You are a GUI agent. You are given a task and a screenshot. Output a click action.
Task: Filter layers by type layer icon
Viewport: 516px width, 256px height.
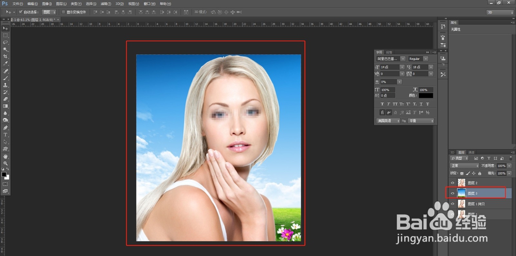(x=489, y=158)
